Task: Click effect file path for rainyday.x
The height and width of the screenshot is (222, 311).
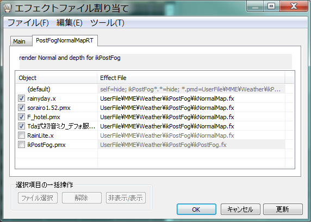Action: (167, 98)
